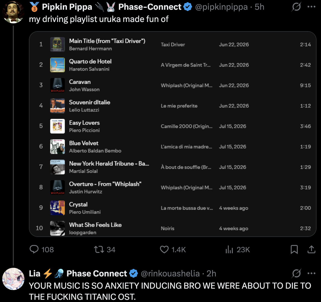
Task: Click the Grok icon on Pipkin Pippa's tweet
Action: pos(297,7)
